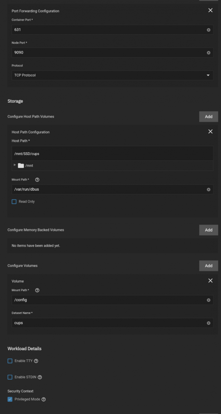Clear the Node Port 9090 value

[x=209, y=53]
